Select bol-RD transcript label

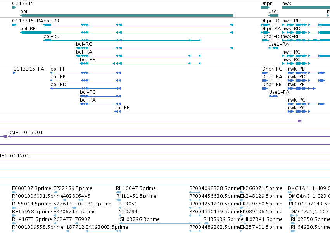52,36
